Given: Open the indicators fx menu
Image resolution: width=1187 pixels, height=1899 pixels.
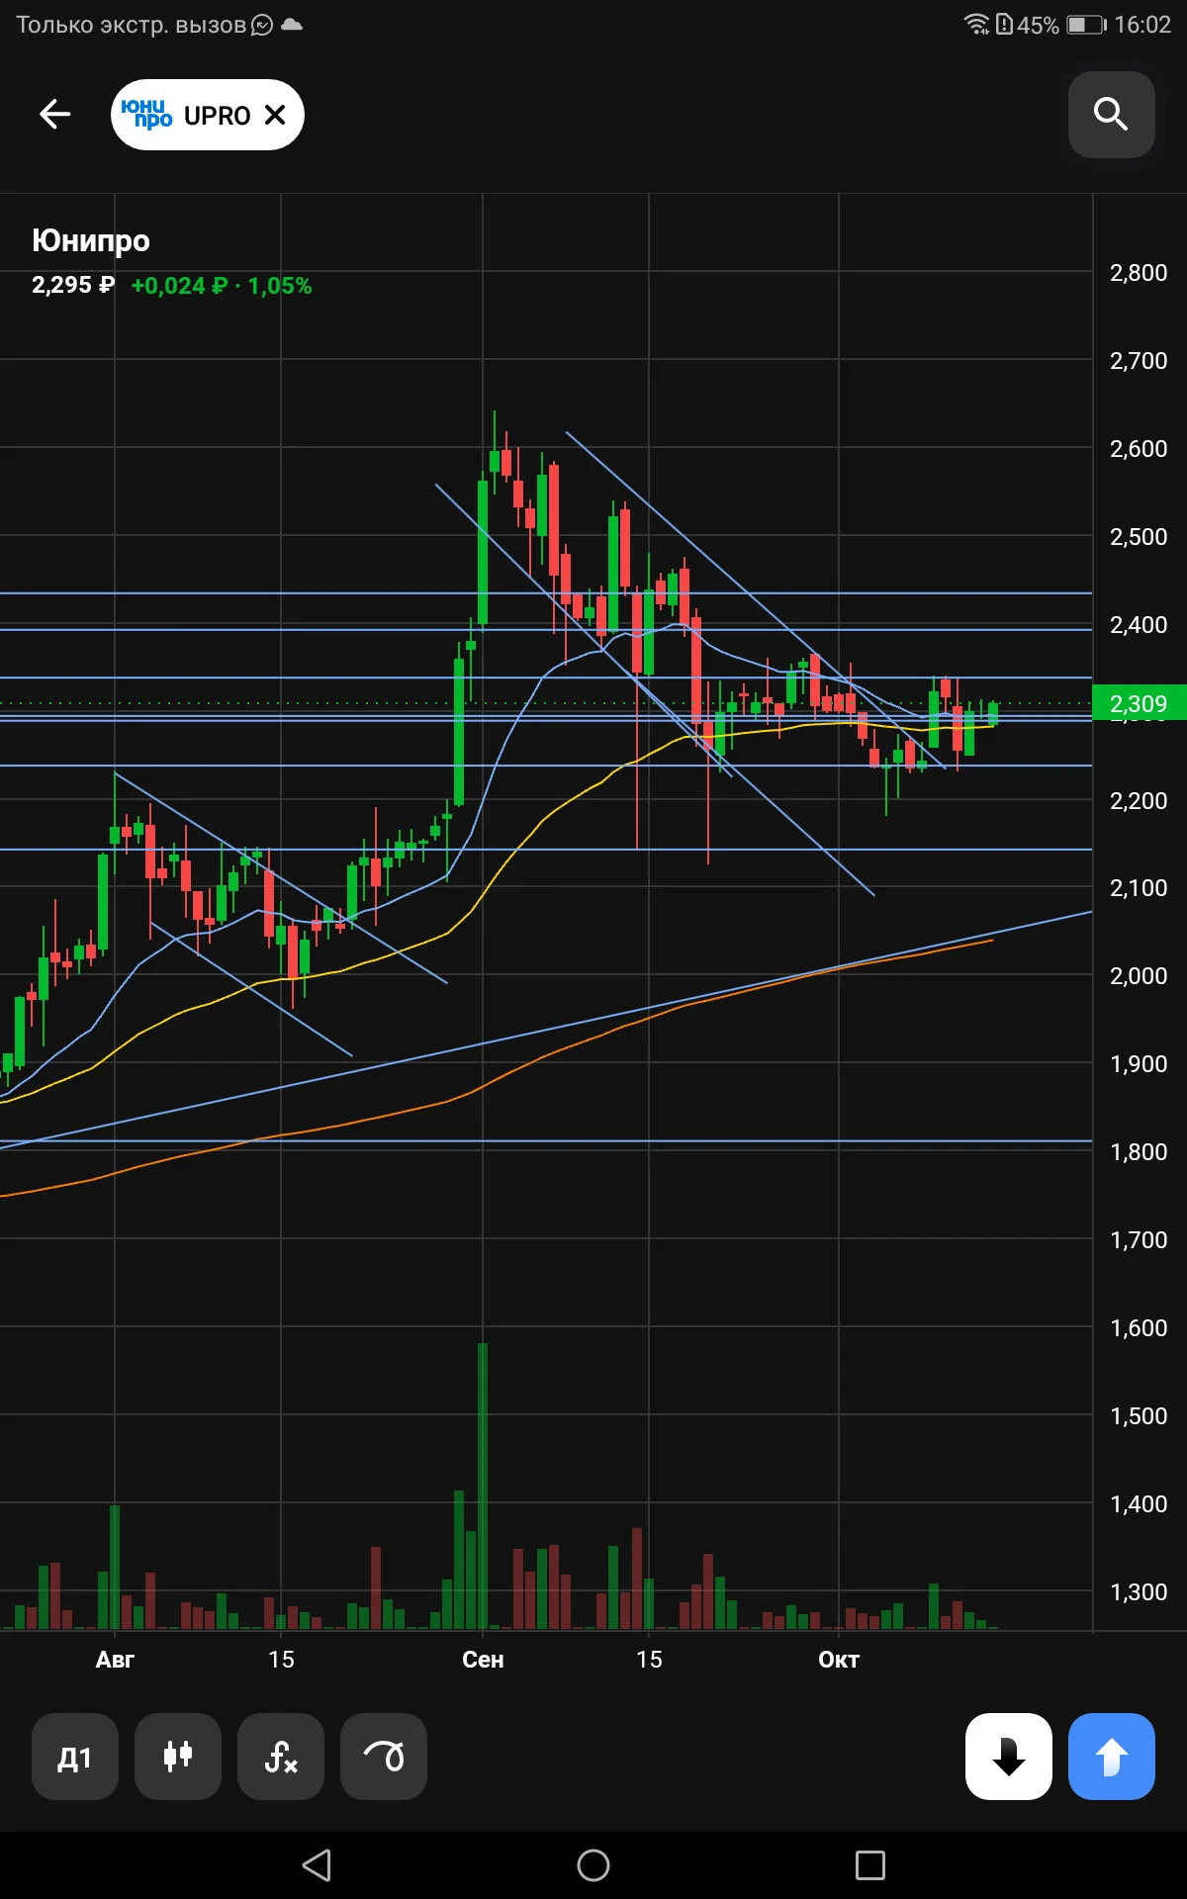Looking at the screenshot, I should 281,1757.
